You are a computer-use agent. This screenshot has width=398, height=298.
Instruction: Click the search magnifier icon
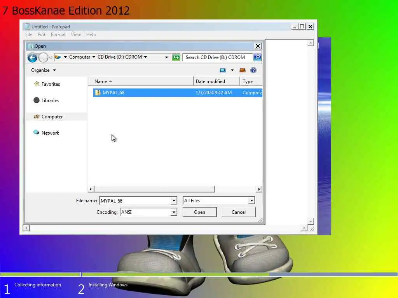click(257, 57)
